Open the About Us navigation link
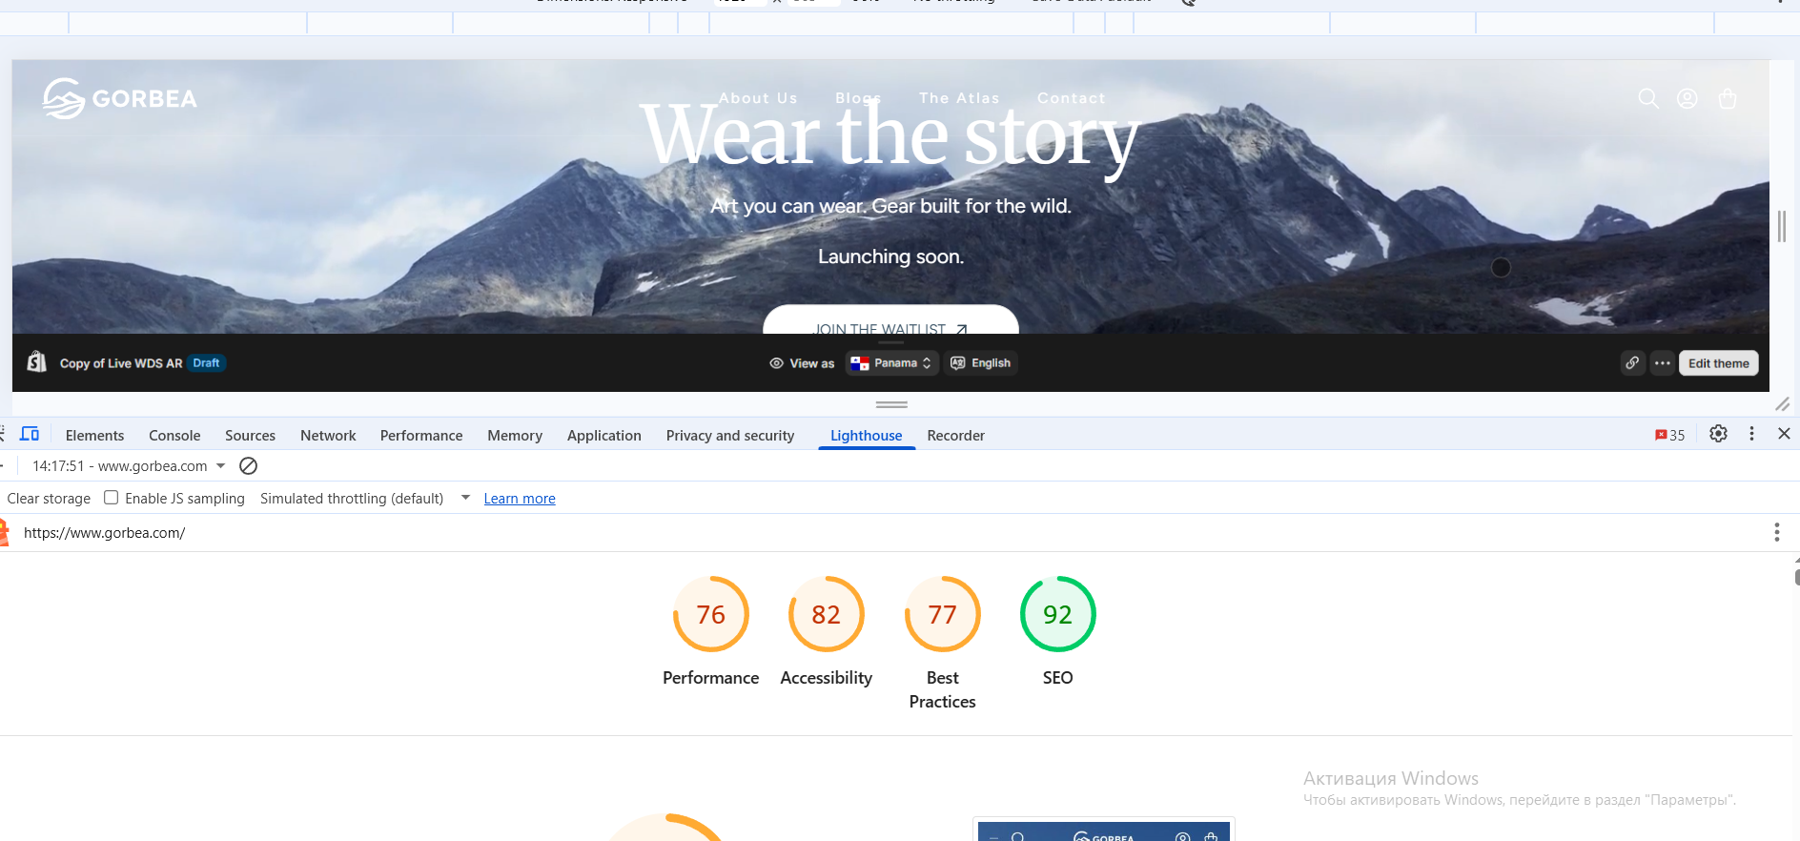1800x841 pixels. [x=758, y=98]
